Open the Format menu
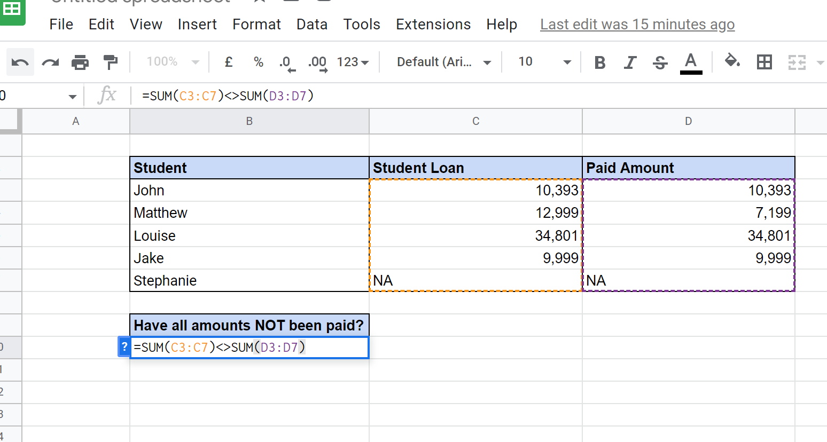The width and height of the screenshot is (827, 442). tap(256, 24)
